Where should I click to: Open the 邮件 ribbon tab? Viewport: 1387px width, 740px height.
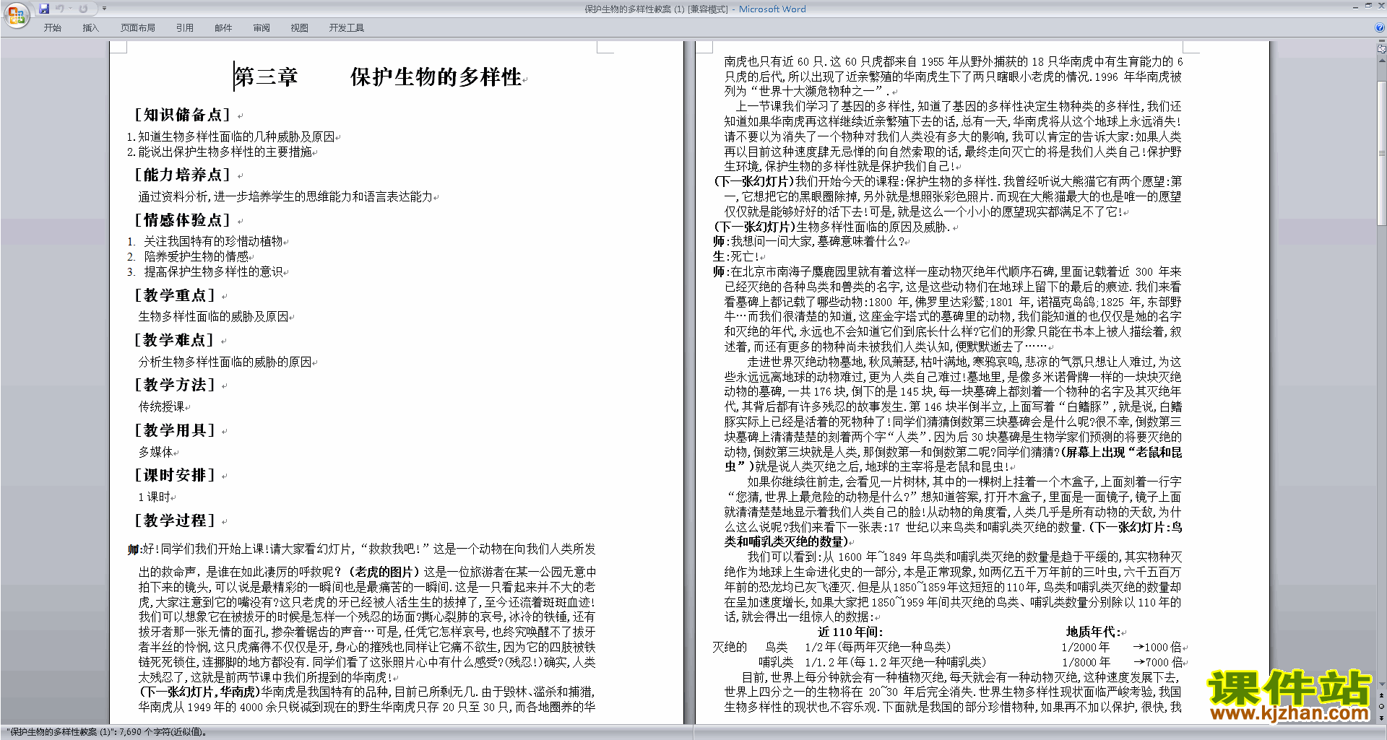tap(223, 28)
